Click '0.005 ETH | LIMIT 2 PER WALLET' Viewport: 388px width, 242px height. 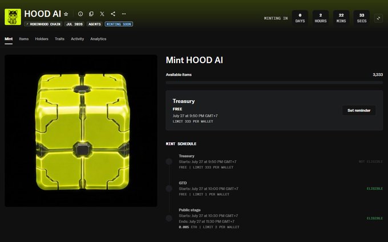pyautogui.click(x=209, y=227)
